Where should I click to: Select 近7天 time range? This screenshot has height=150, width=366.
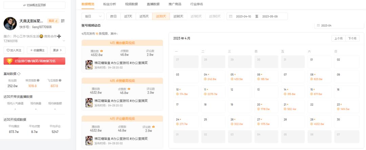128,16
